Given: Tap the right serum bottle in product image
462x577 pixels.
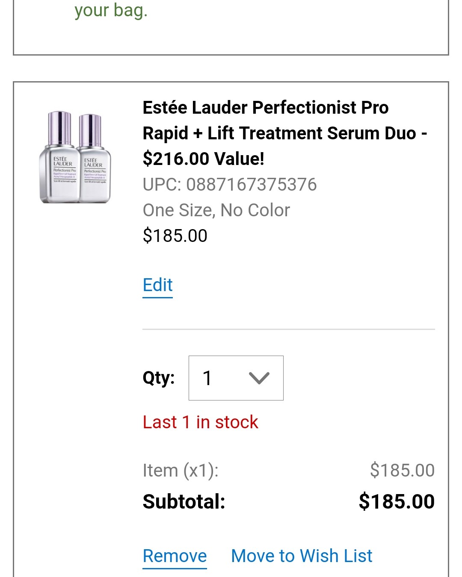Looking at the screenshot, I should 95,158.
